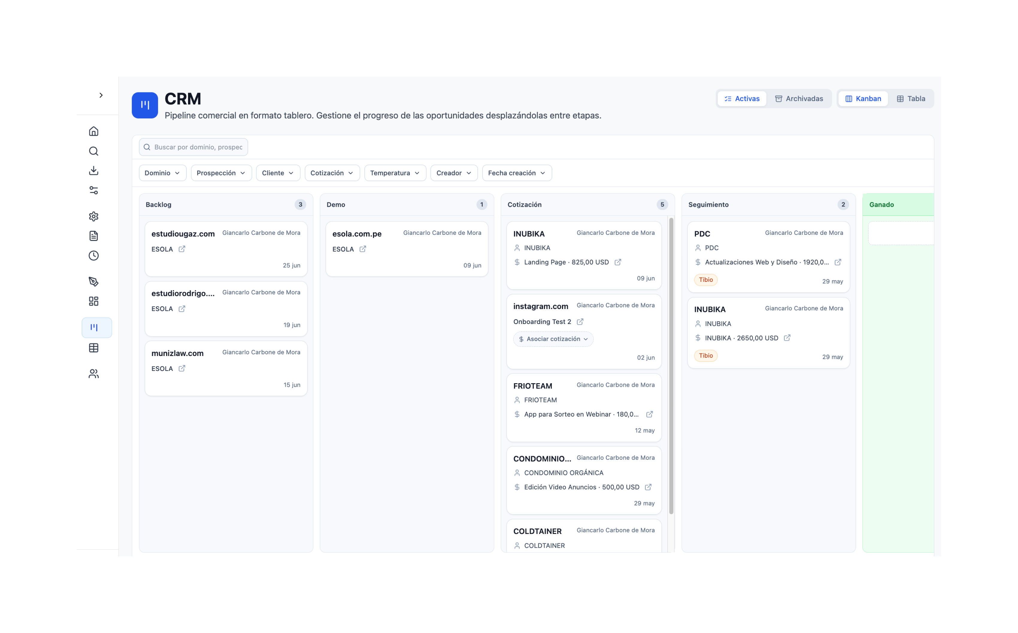Click the Cotización count badge 5
This screenshot has width=1018, height=633.
click(x=662, y=205)
